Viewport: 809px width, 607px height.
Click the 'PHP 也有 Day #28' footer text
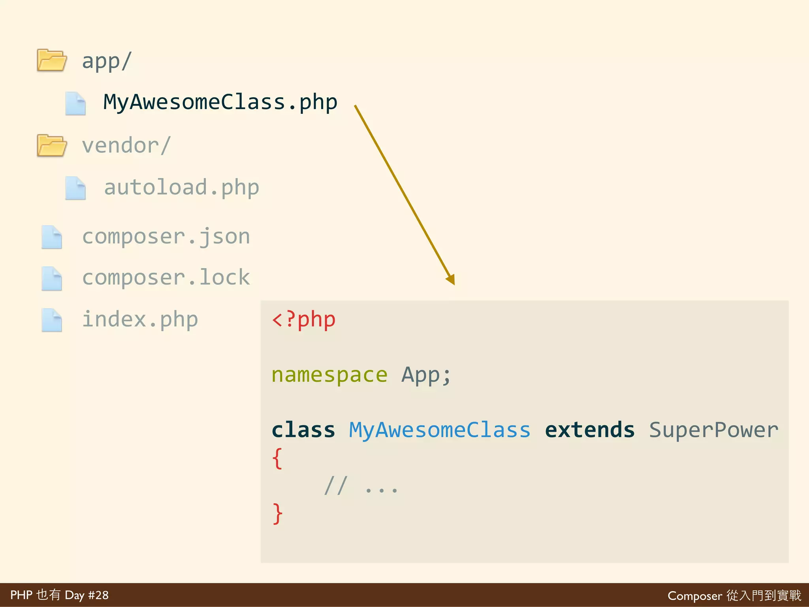click(x=59, y=595)
